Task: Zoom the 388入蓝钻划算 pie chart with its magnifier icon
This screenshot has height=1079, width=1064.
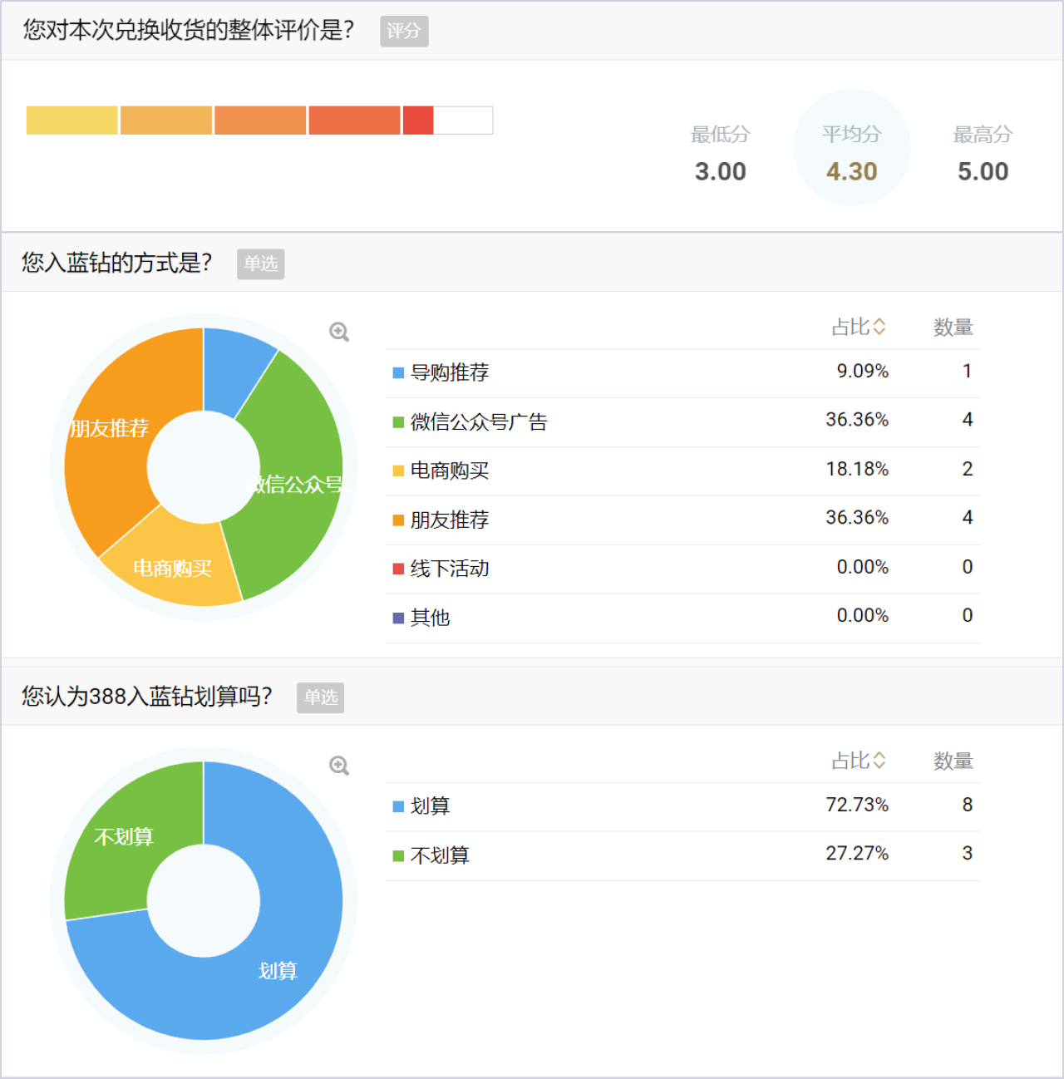Action: (339, 766)
